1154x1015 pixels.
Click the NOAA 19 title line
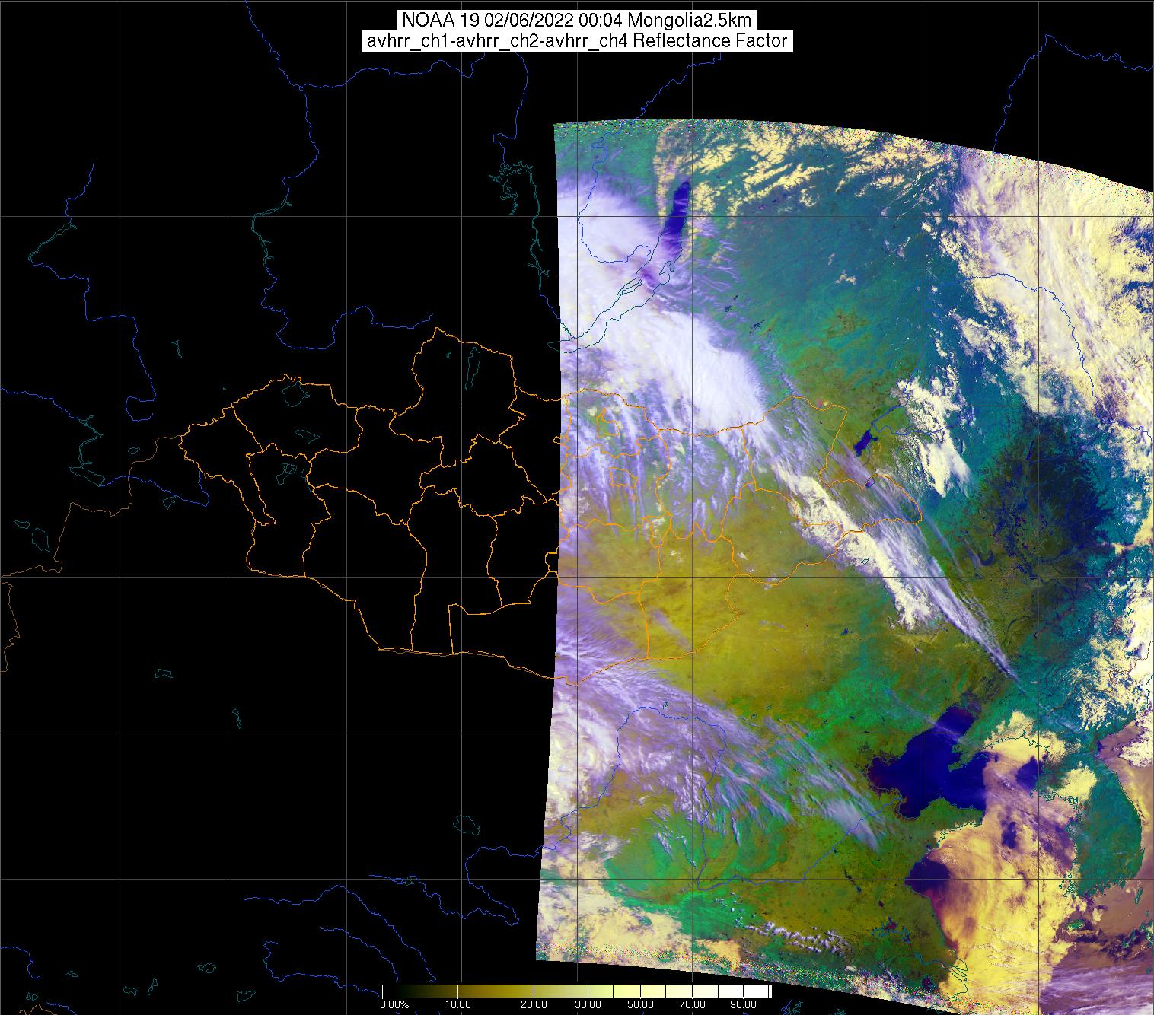[576, 21]
